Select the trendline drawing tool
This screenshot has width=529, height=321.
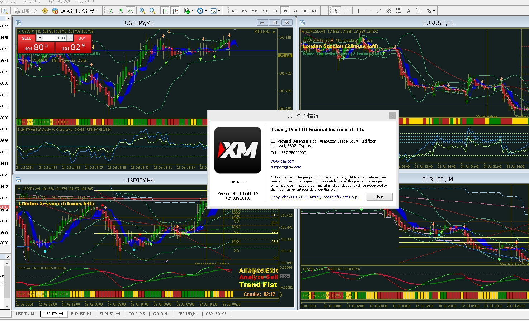tap(378, 11)
